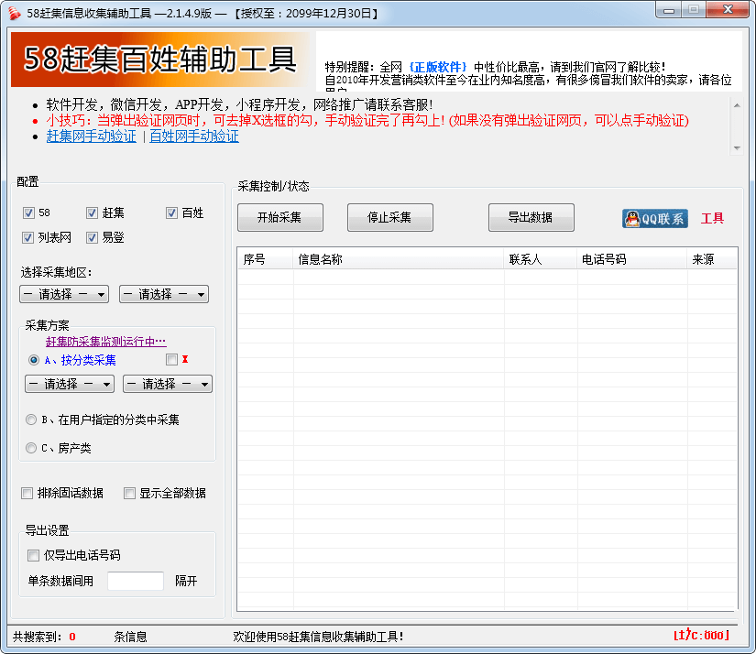The width and height of the screenshot is (756, 654).
Task: Open 赶集网手动验证 link
Action: pos(91,136)
